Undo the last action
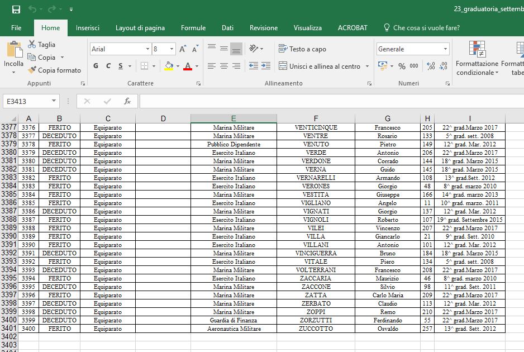 coord(32,9)
